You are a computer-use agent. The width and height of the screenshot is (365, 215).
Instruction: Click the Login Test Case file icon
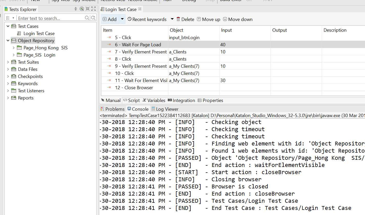pos(19,33)
